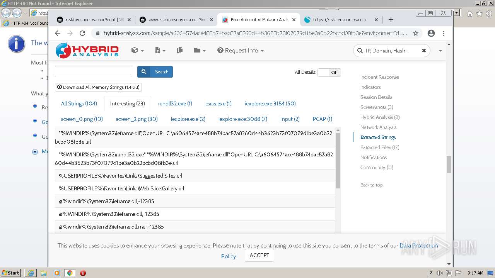
Task: Select the Suggested Sites.url string row
Action: tap(195, 176)
